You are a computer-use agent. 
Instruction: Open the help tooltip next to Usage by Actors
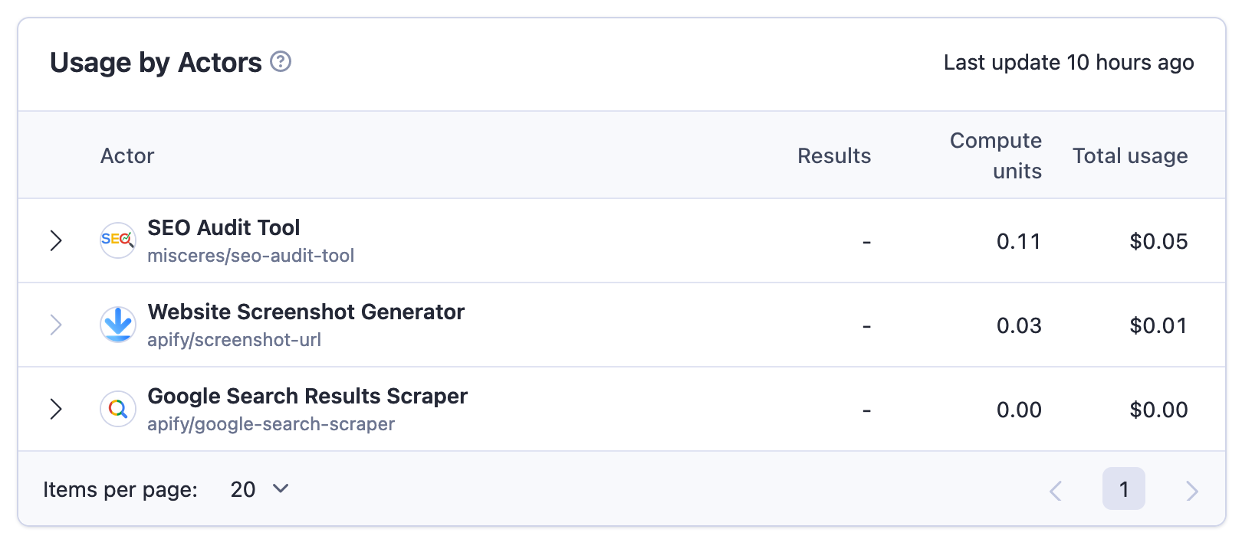[x=281, y=63]
